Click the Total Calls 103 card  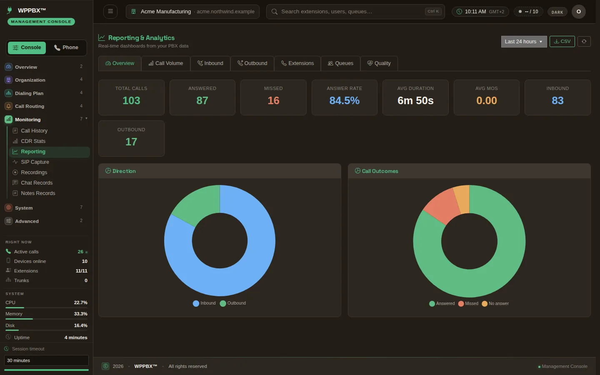click(131, 97)
